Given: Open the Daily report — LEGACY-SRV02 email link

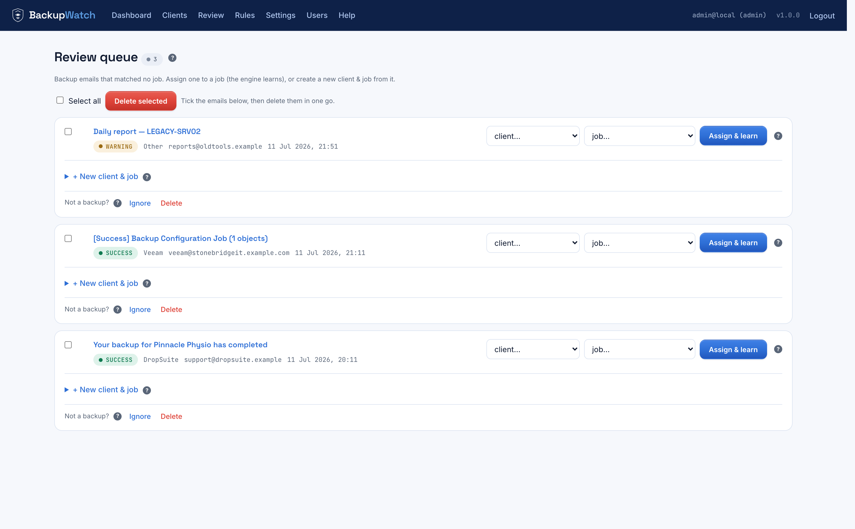Looking at the screenshot, I should coord(147,132).
